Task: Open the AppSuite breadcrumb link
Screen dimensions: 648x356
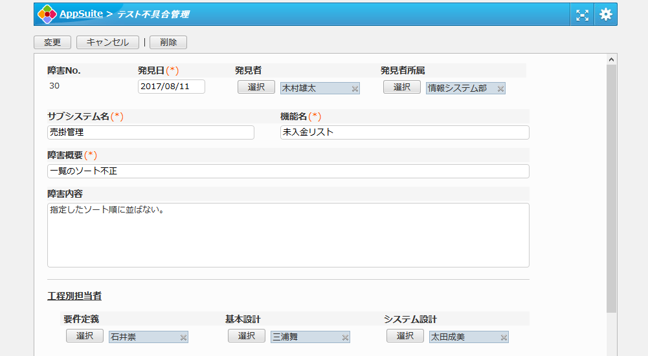Action: (80, 14)
